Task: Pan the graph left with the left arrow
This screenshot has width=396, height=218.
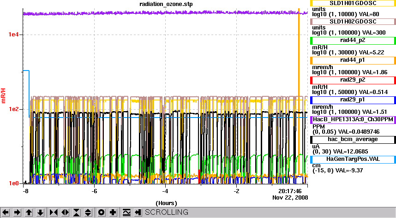Action: [x=6, y=212]
